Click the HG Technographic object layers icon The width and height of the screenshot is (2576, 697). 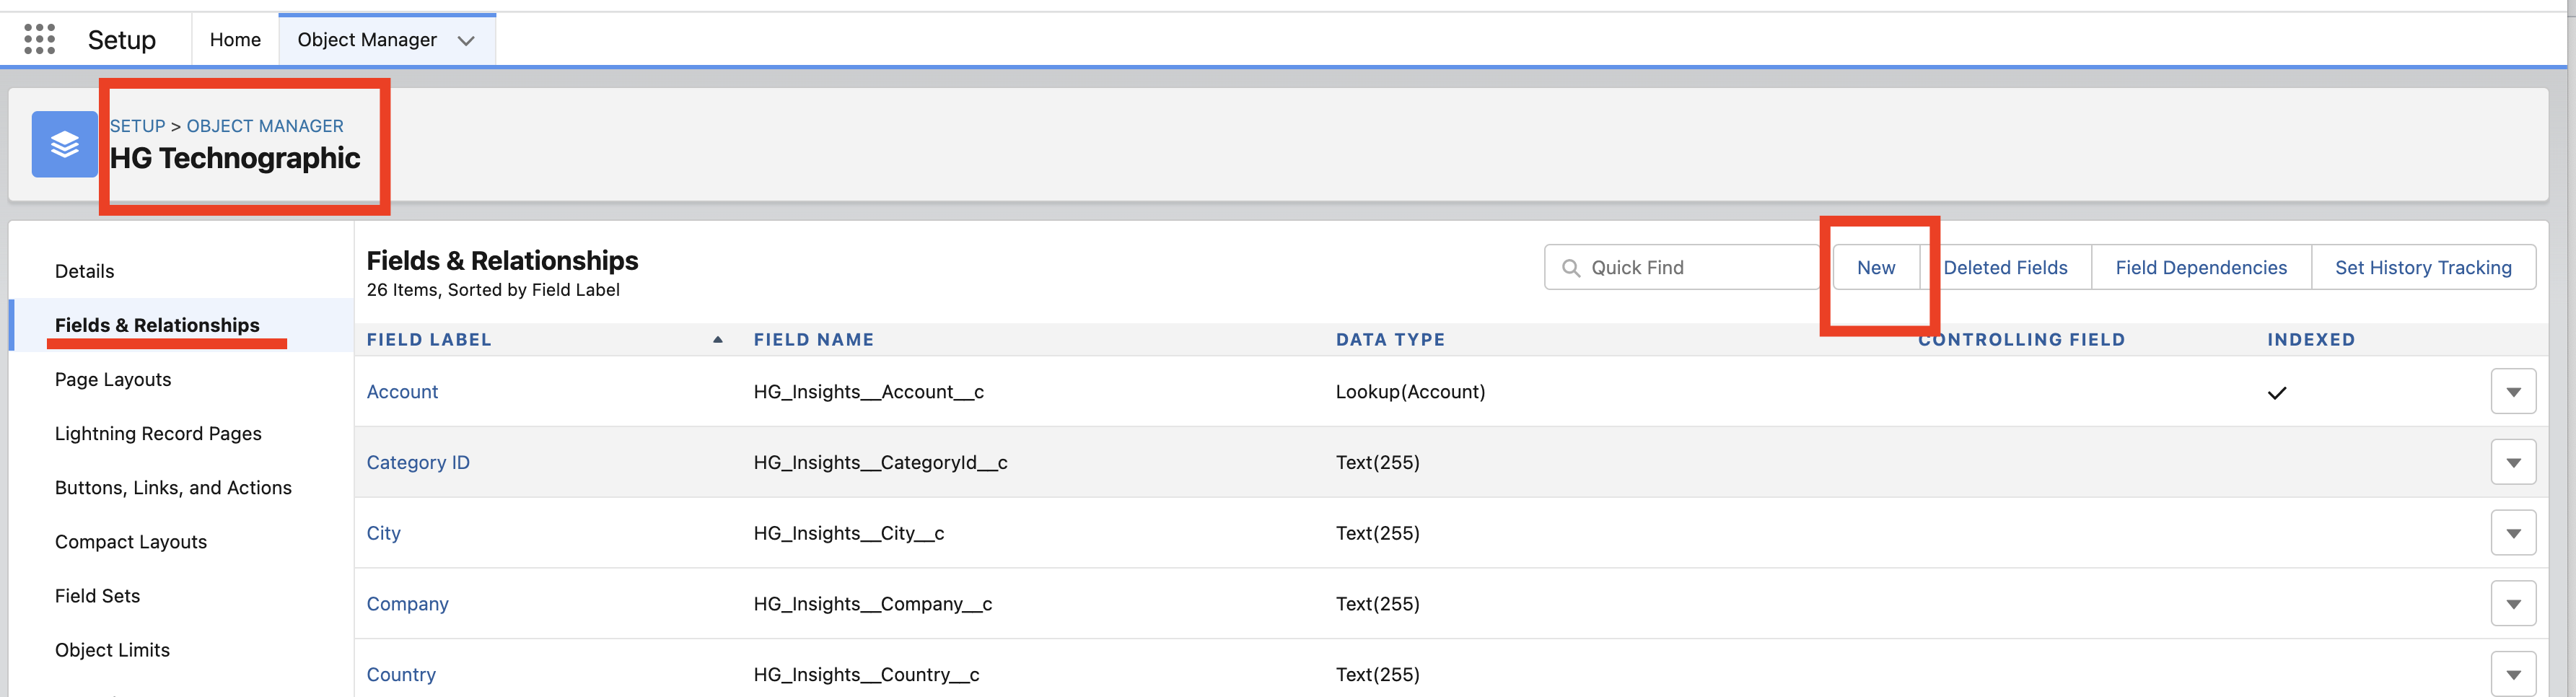[65, 144]
